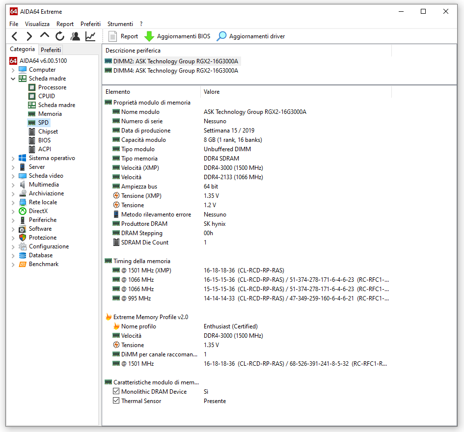Screen dimensions: 464x432
Task: Click the DirectX Xbox logo icon
Action: coord(23,211)
